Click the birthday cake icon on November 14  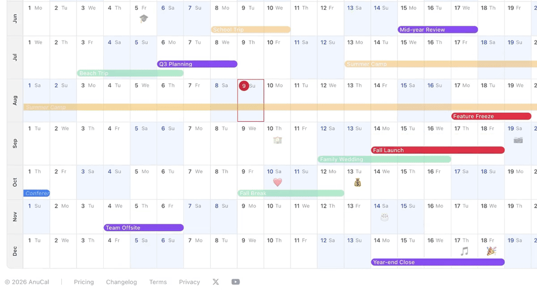(384, 217)
